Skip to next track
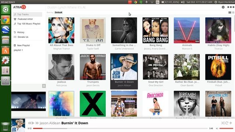Image resolution: width=235 pixels, height=132 pixels. 37,123
